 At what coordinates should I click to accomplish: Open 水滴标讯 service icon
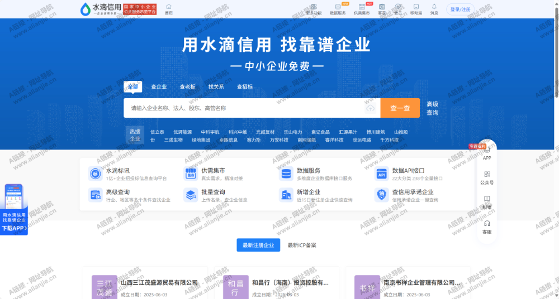(x=95, y=173)
